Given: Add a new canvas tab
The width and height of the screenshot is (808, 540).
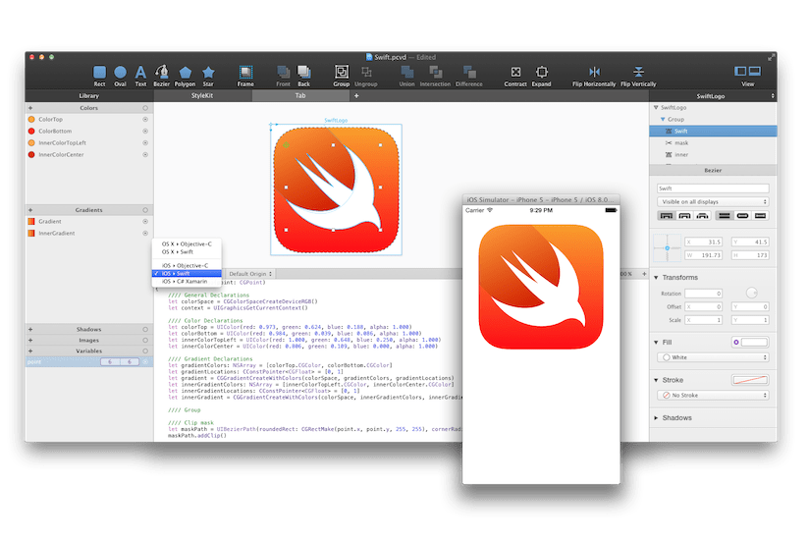Looking at the screenshot, I should click(356, 95).
